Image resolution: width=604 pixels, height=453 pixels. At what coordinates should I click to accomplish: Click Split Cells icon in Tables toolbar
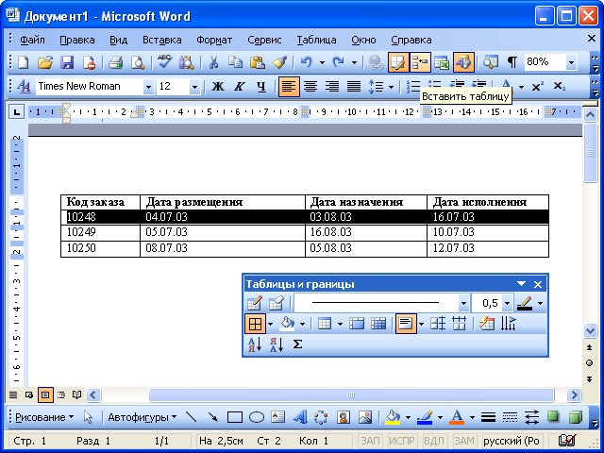click(x=378, y=324)
